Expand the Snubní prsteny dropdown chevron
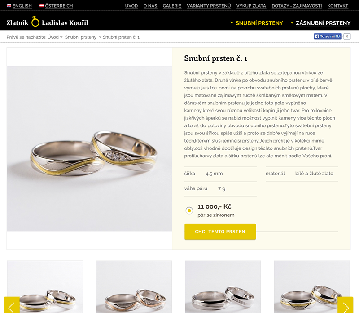 point(232,23)
